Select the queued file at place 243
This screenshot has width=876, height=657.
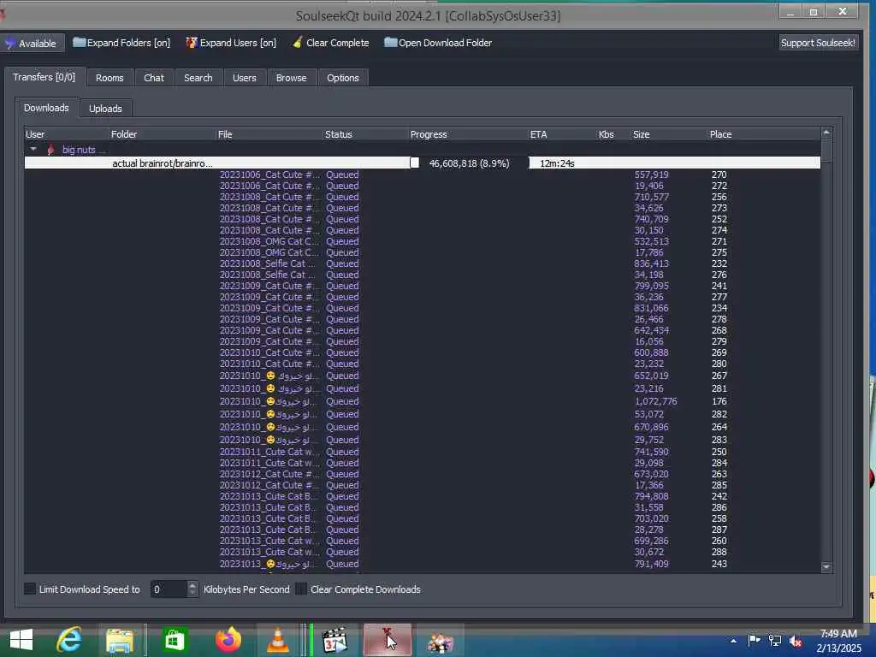423,564
